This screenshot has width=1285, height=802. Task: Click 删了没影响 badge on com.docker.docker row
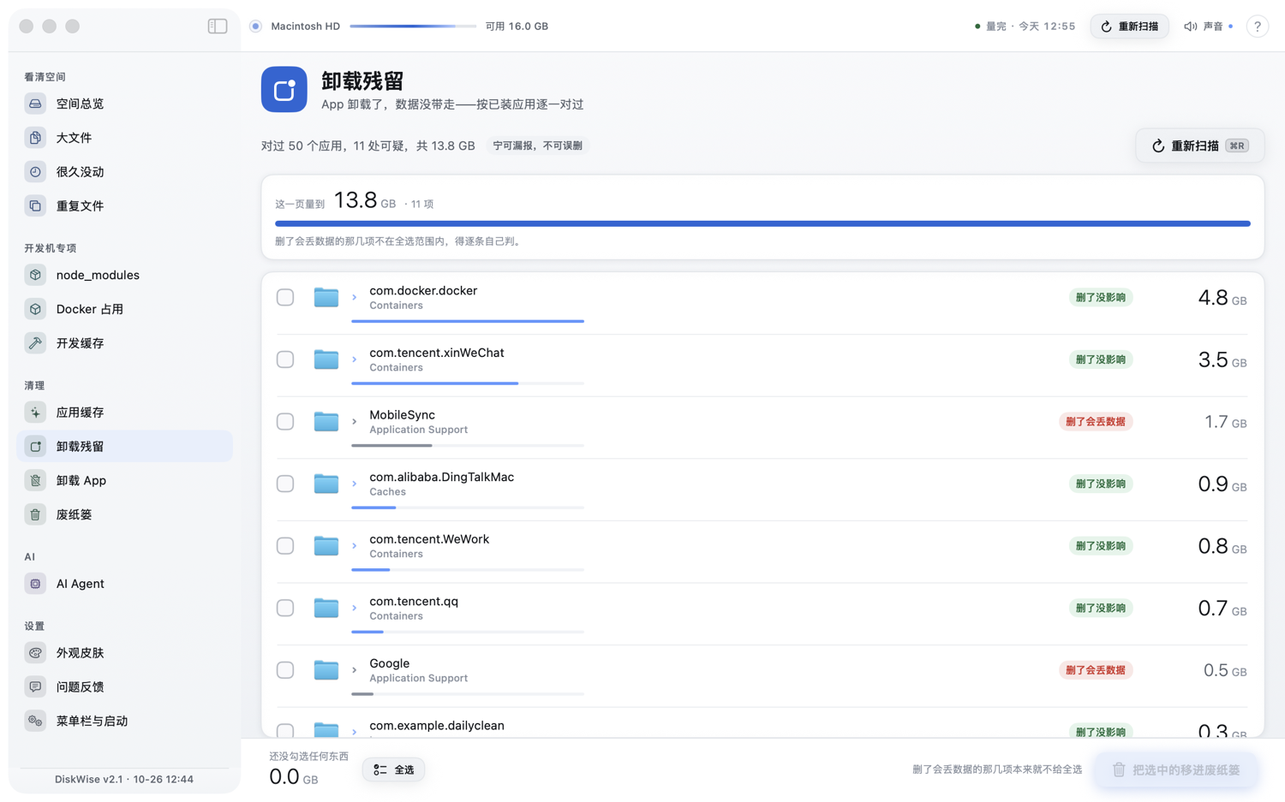(1101, 297)
